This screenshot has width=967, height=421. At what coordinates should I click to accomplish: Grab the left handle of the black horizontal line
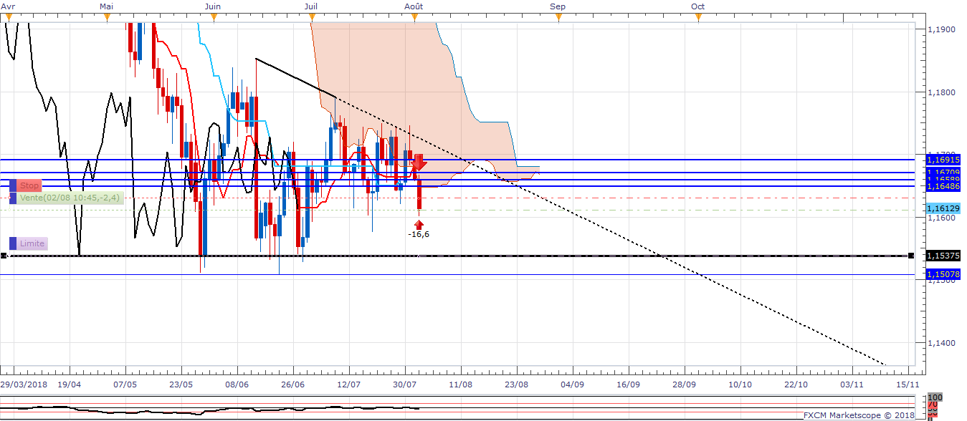click(x=4, y=256)
